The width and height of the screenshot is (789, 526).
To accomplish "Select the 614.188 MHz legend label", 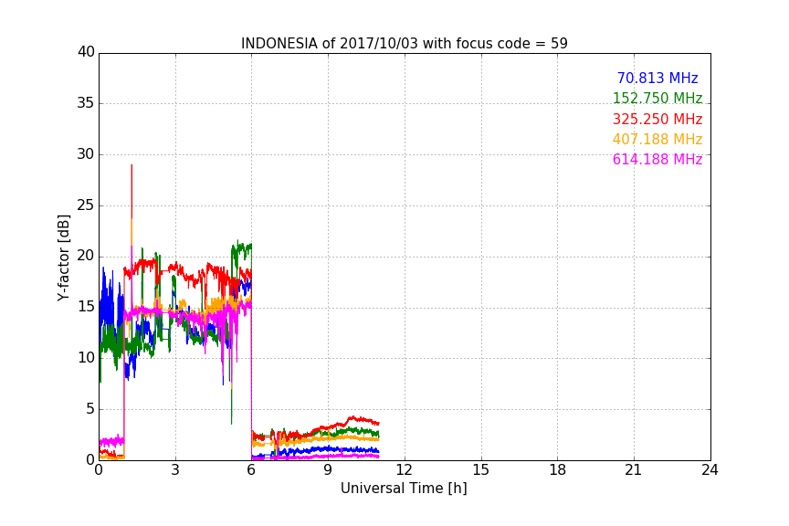I will [x=657, y=159].
